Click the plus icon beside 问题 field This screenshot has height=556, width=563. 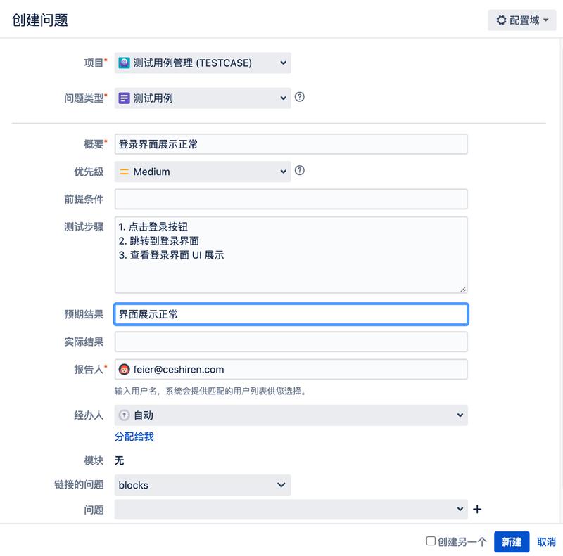(478, 509)
